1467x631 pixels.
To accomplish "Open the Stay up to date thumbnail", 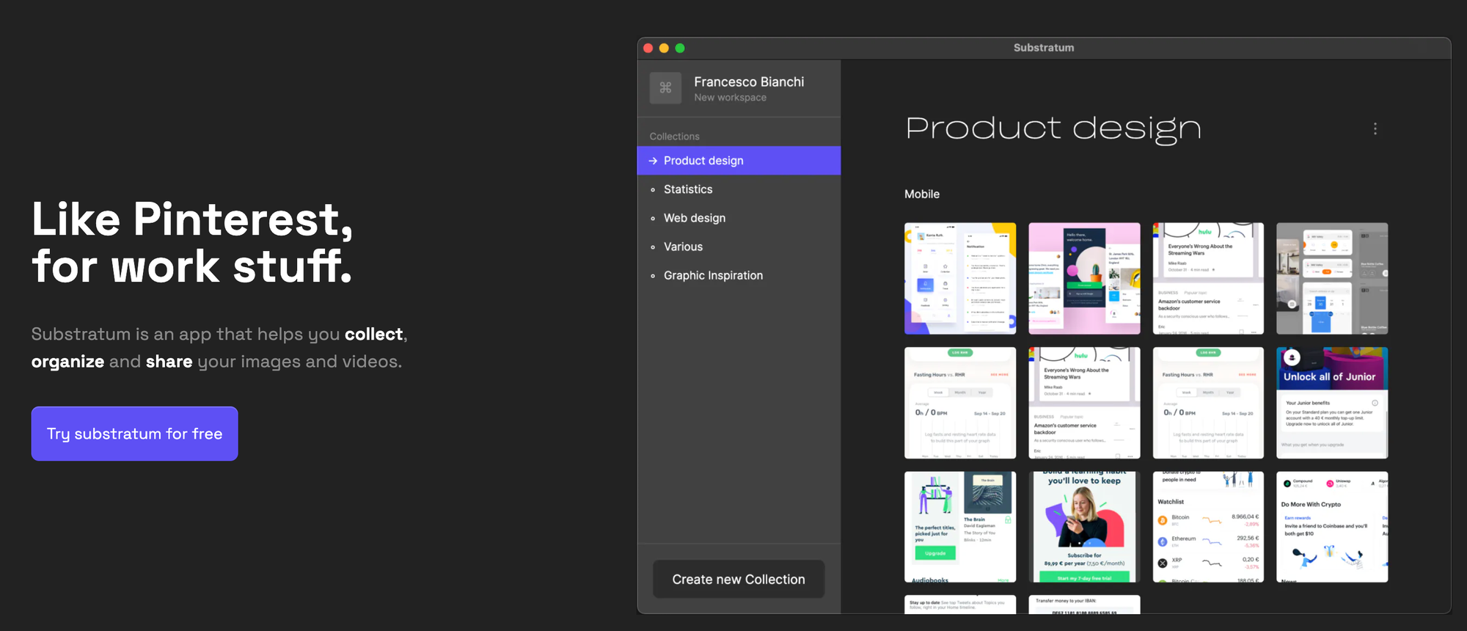I will (x=960, y=605).
